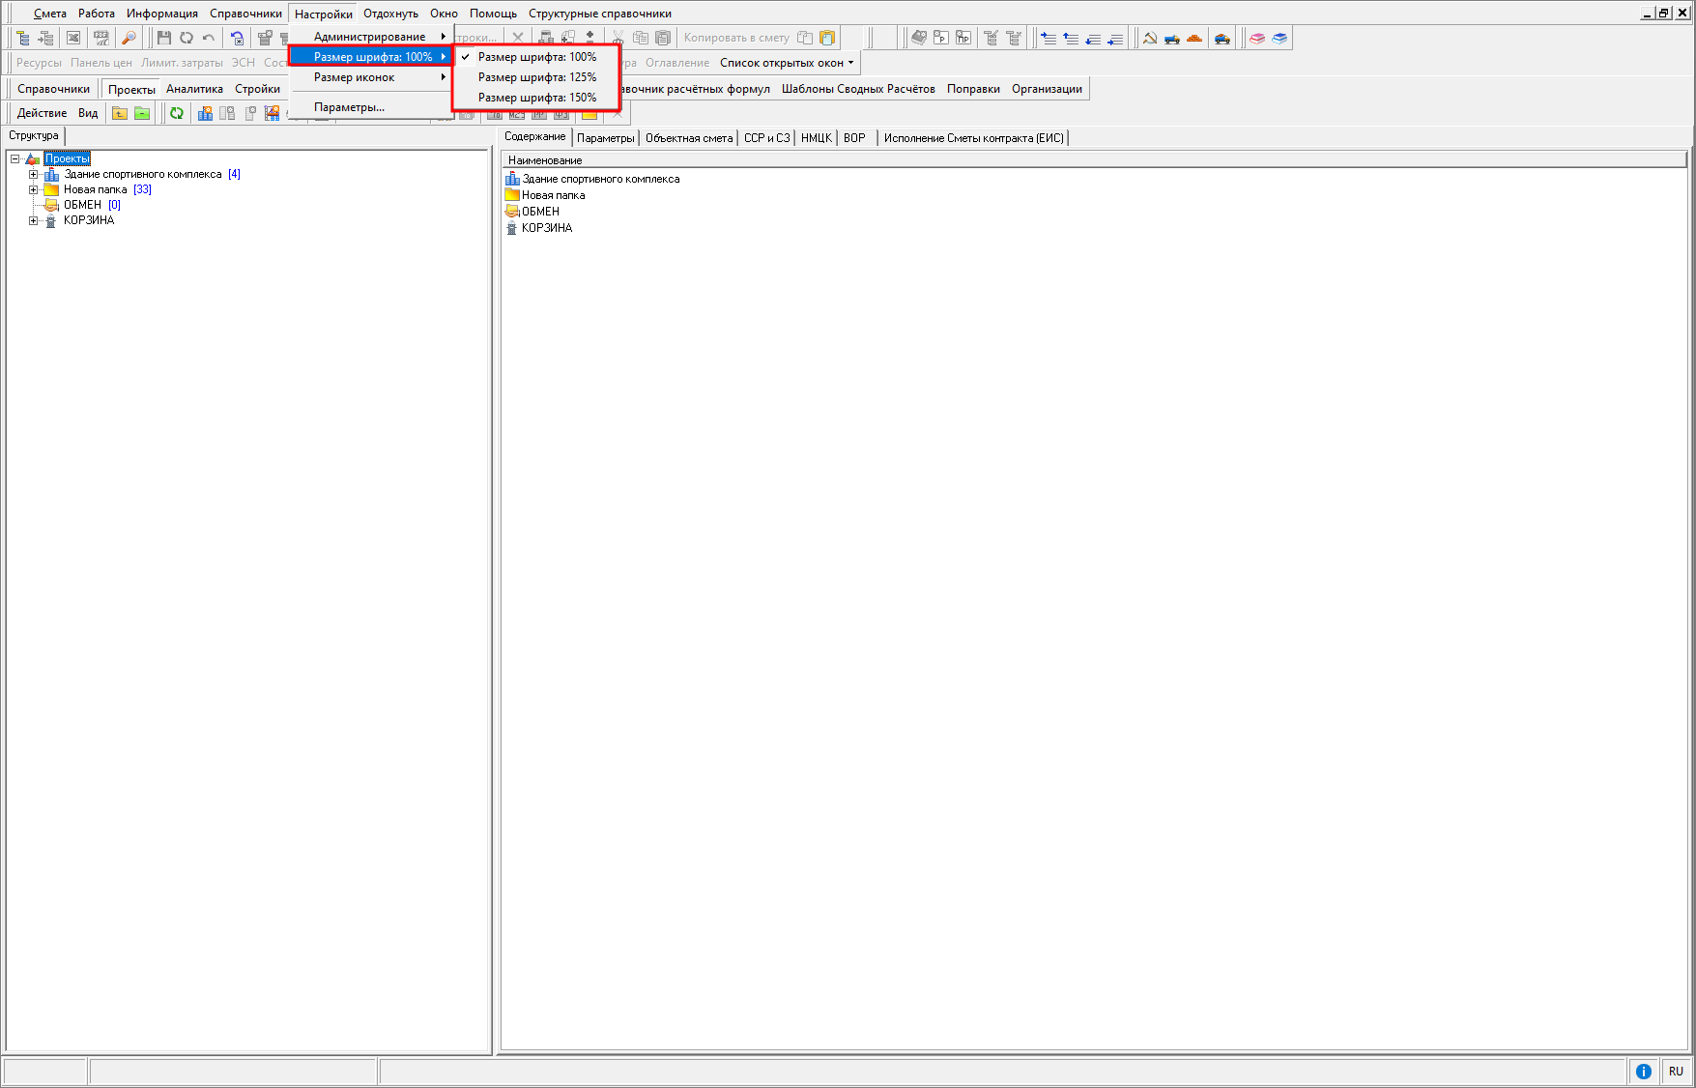The image size is (1696, 1088).
Task: Open Список открытых окон dropdown
Action: (x=787, y=63)
